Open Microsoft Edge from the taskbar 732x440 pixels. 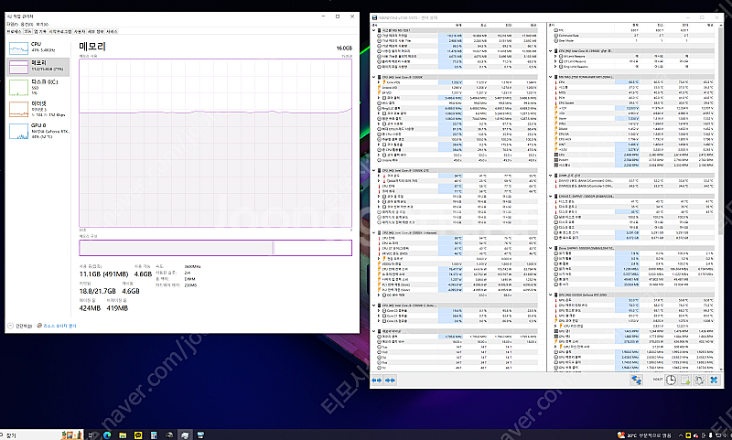coord(107,435)
